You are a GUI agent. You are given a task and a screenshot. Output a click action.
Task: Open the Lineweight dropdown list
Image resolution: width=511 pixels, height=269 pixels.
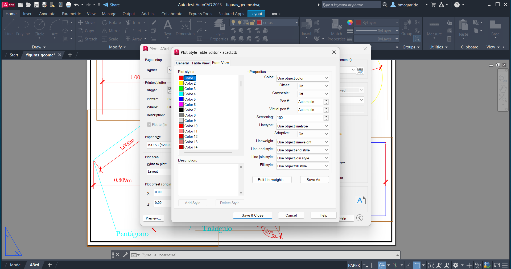[302, 142]
